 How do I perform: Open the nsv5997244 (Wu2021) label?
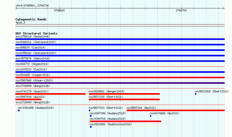pos(141,108)
